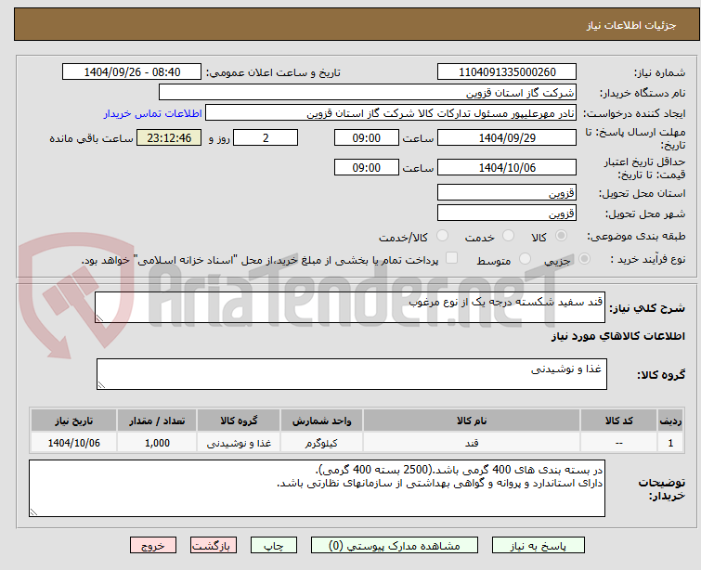701x570 pixels.
Task: Click the گروه کالا column header
Action: click(x=239, y=421)
